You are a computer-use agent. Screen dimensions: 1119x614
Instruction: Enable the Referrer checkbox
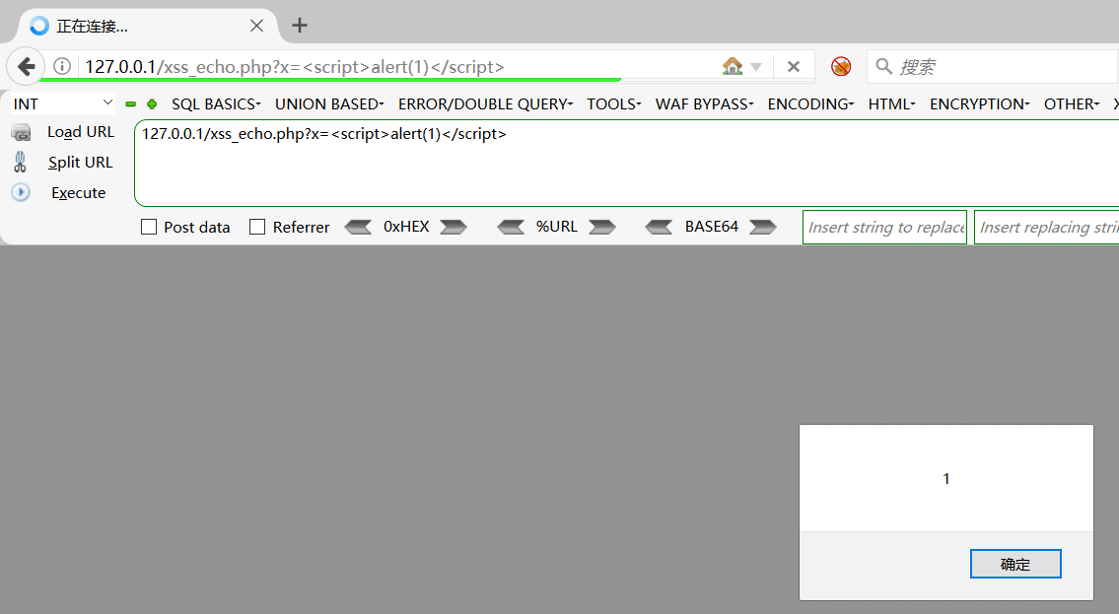click(x=257, y=227)
